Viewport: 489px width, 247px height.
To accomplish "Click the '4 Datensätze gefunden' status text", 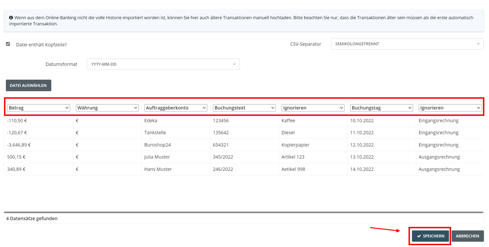I will pos(32,219).
